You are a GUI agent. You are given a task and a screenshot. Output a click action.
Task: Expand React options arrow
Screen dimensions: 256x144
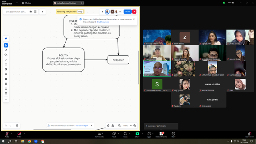click(129, 134)
